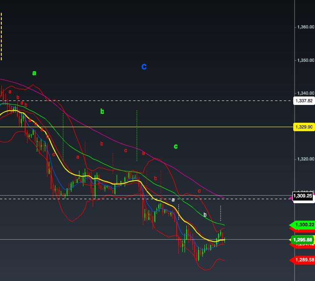Click the large blue C wave label
The height and width of the screenshot is (281, 315).
(144, 67)
